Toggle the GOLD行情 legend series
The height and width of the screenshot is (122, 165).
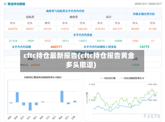pyautogui.click(x=108, y=78)
